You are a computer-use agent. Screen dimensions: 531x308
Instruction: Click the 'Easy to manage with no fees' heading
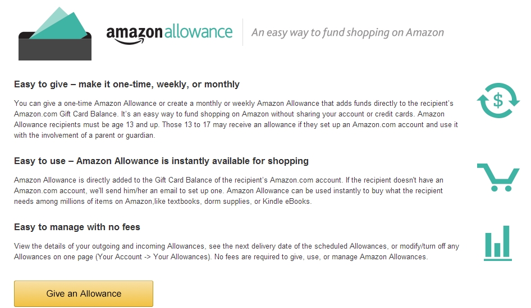(x=77, y=227)
